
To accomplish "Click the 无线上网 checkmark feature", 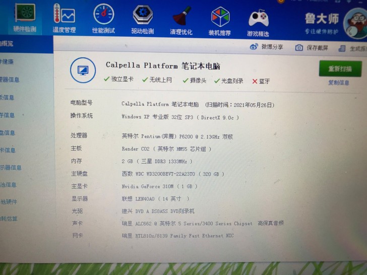I will [157, 80].
